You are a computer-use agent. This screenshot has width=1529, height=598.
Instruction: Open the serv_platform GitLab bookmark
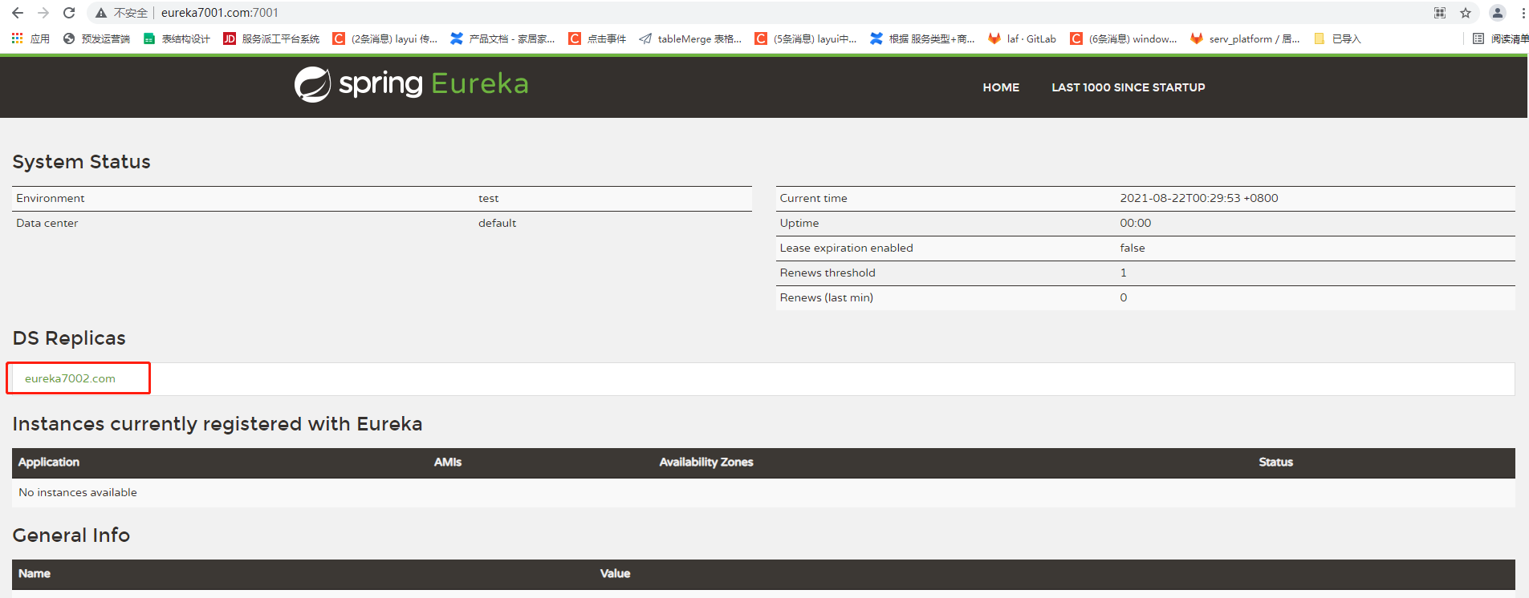pos(1245,38)
